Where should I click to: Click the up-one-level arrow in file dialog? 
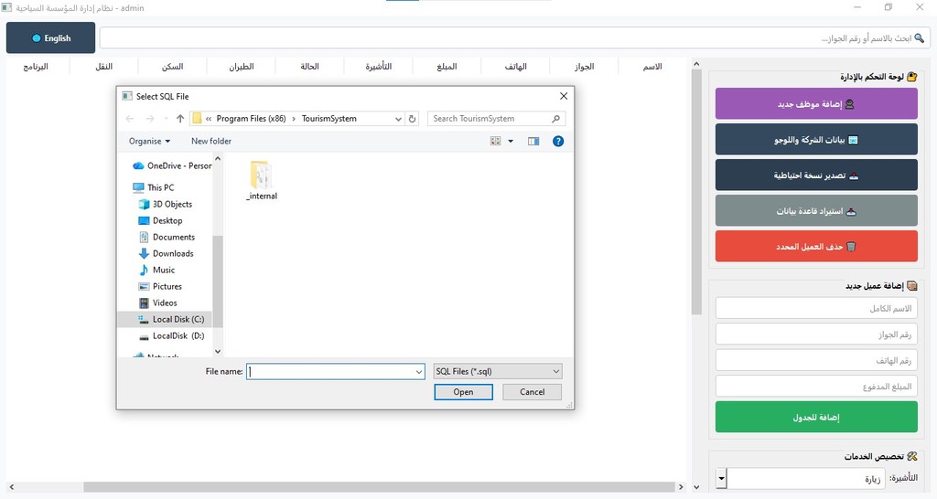(180, 119)
